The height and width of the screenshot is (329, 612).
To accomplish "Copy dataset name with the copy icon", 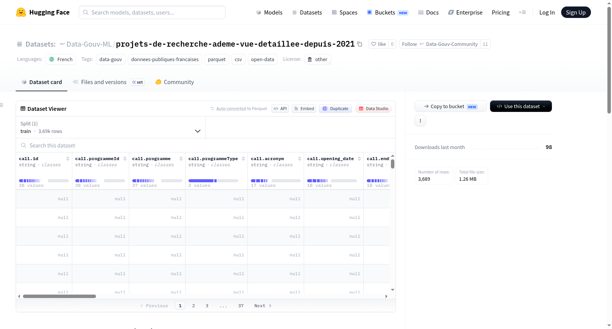I will [x=360, y=44].
